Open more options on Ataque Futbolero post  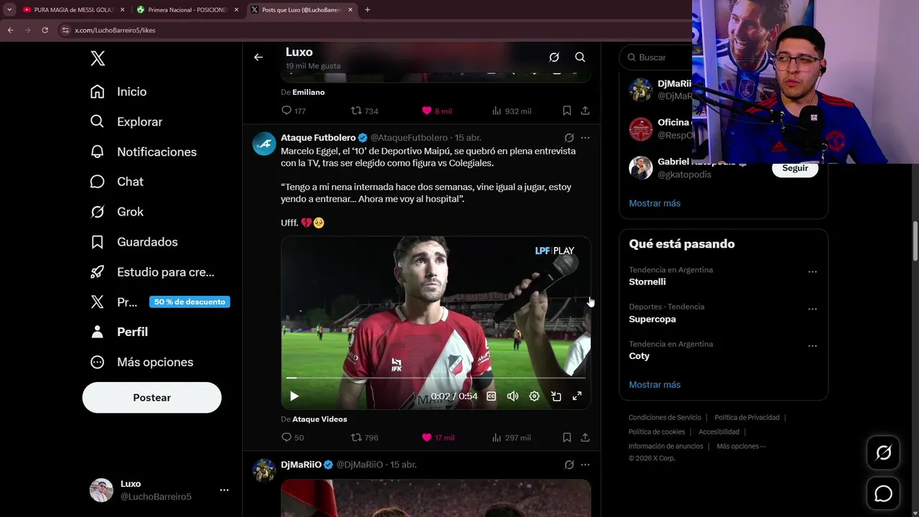(x=585, y=138)
